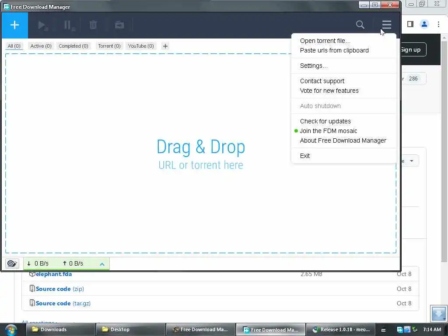Click the upload speed 0 B/s indicator
448x336 pixels.
pos(73,263)
